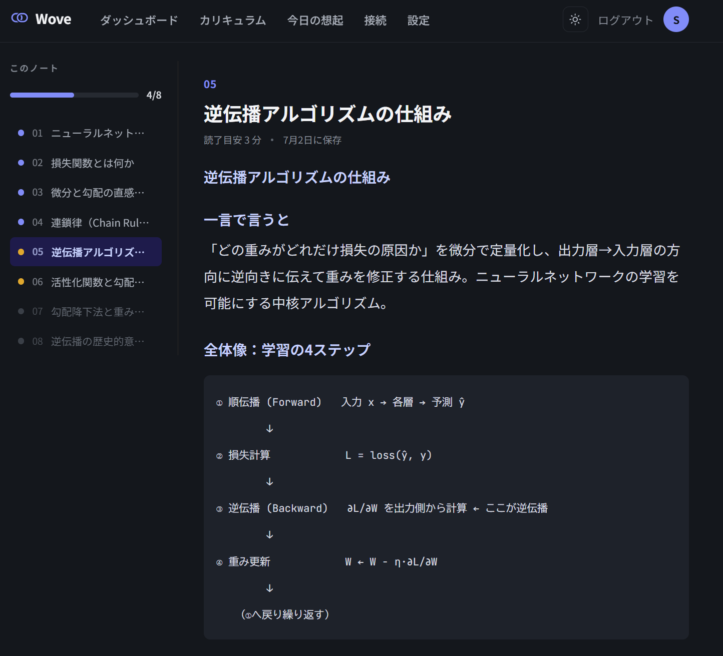This screenshot has width=723, height=656.
Task: Click the 05 note number label
Action: [210, 84]
